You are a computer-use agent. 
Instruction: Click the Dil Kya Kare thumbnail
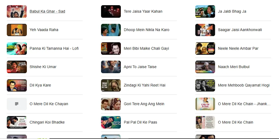point(17,85)
